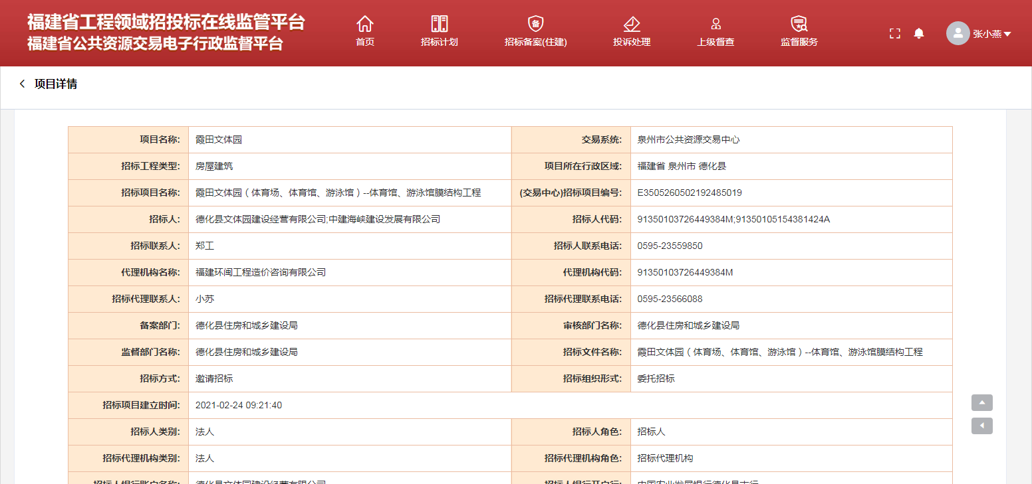
Task: Toggle fullscreen mode icon
Action: tap(894, 33)
